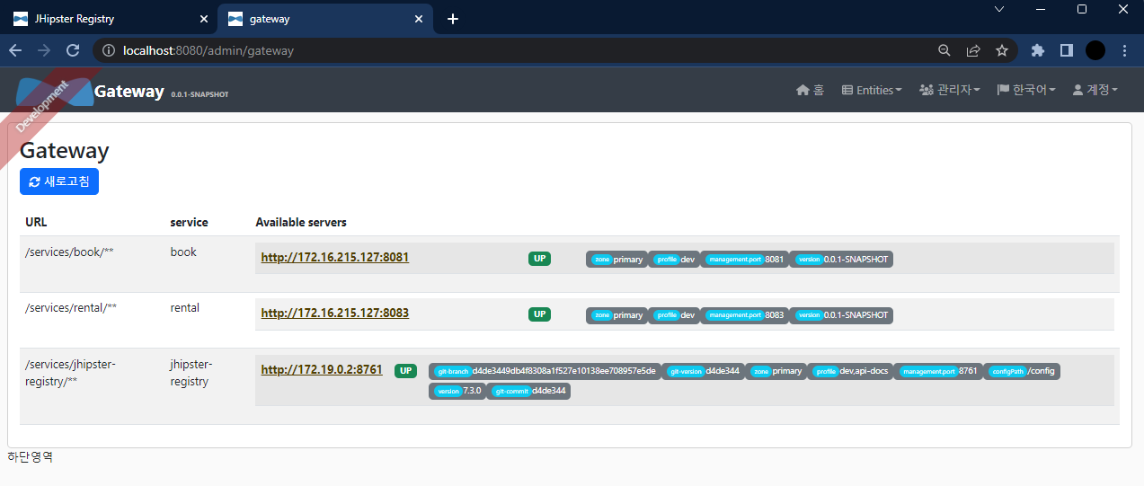Toggle the browser side panel icon

coord(1067,51)
